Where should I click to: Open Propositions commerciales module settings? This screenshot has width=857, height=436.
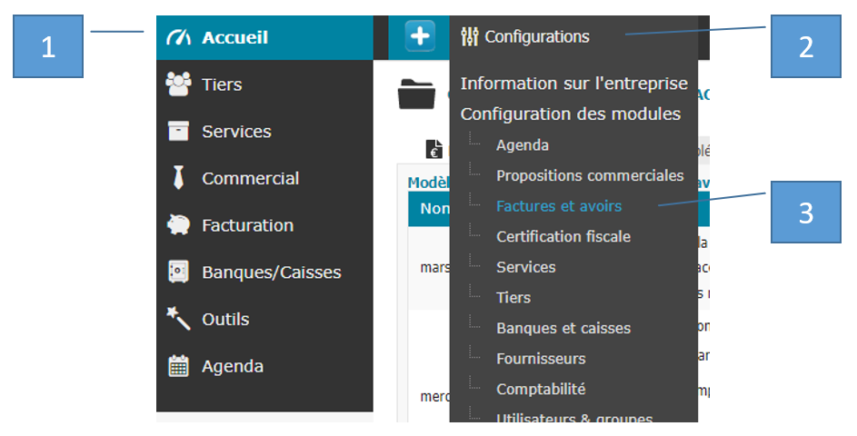[x=591, y=175]
